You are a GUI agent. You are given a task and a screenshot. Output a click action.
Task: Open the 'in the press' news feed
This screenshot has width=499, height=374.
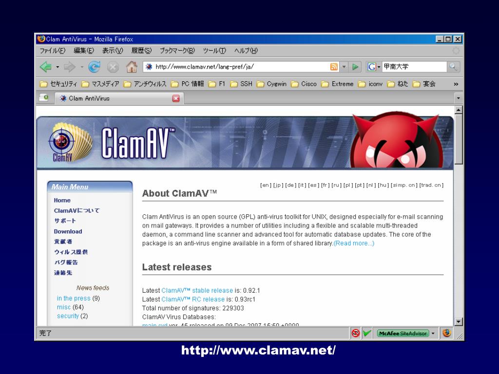(x=74, y=299)
